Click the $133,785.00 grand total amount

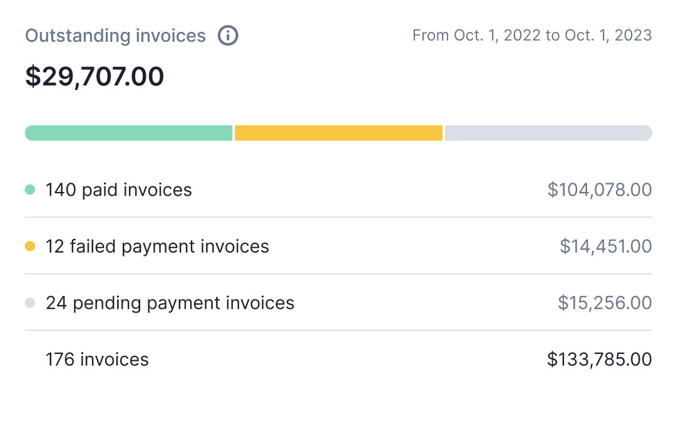tap(600, 360)
